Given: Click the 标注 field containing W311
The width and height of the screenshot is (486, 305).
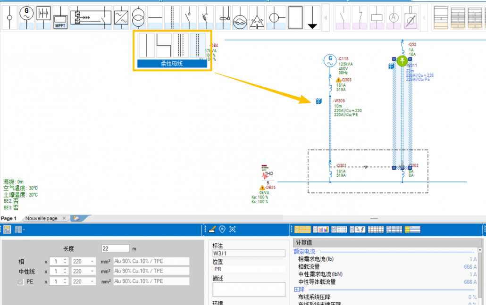Looking at the screenshot, I should (249, 253).
